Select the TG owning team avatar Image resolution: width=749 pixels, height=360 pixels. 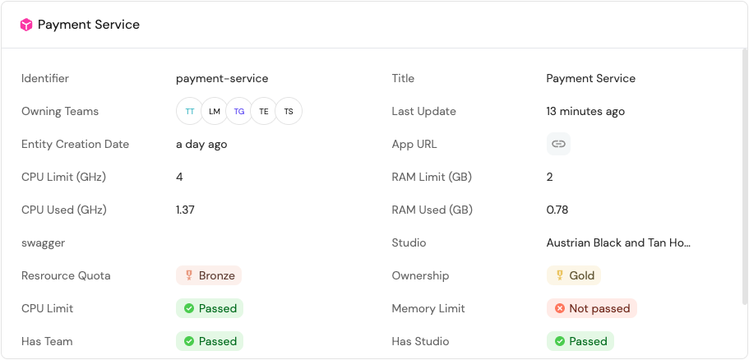[239, 111]
